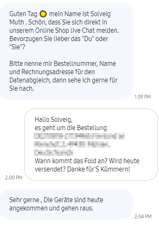This screenshot has width=159, height=227.
Task: Click the sun emoji in greeting message
Action: click(x=43, y=14)
